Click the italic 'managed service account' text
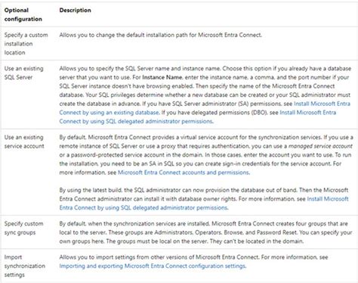The image size is (358, 283). point(320,146)
